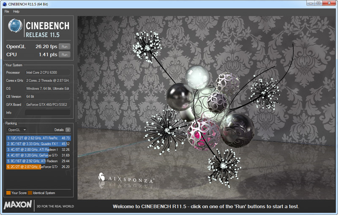This screenshot has height=215, width=338.
Task: Click the Details arrow button in Ranking
Action: click(x=68, y=130)
